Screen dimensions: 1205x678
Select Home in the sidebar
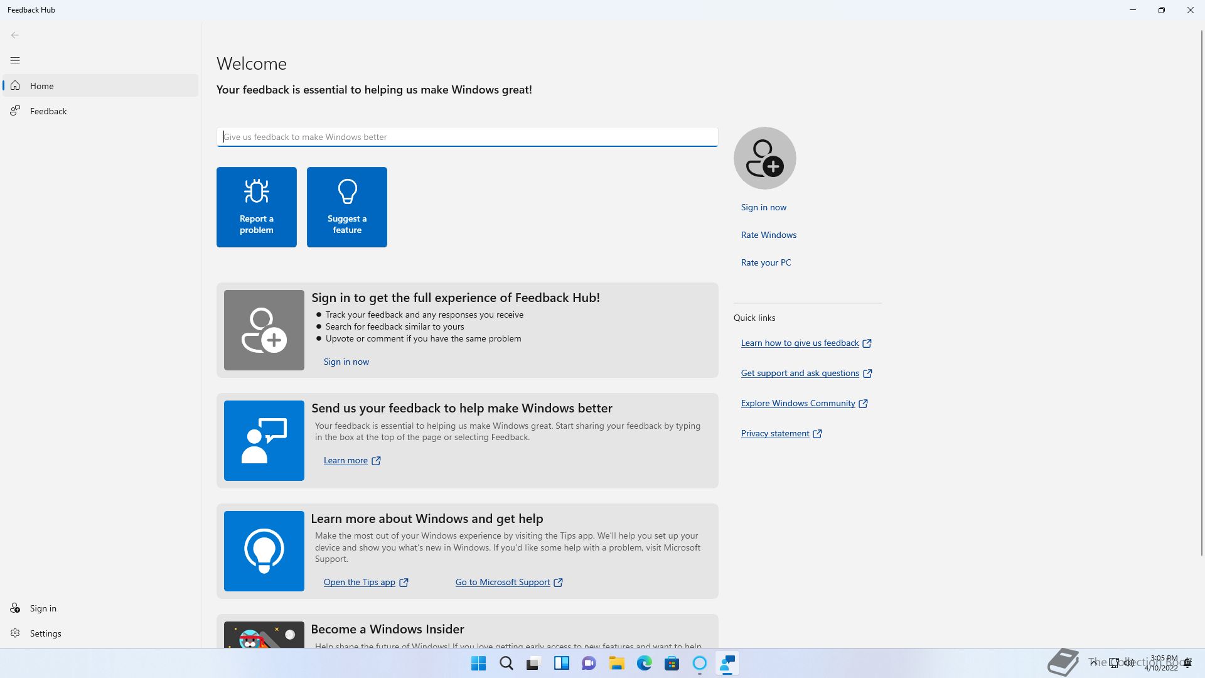100,86
